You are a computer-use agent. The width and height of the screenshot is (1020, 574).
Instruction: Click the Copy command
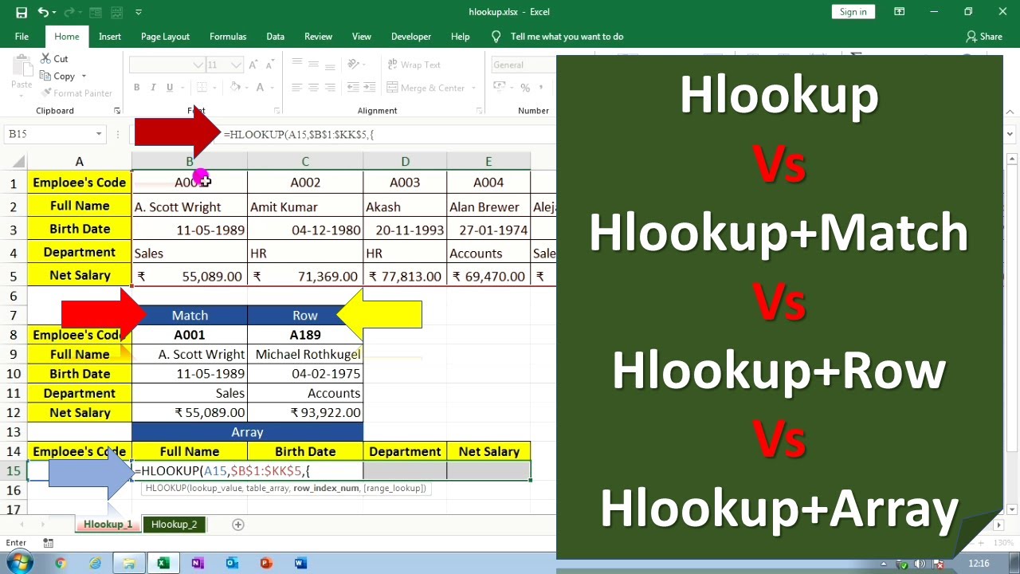click(x=57, y=77)
